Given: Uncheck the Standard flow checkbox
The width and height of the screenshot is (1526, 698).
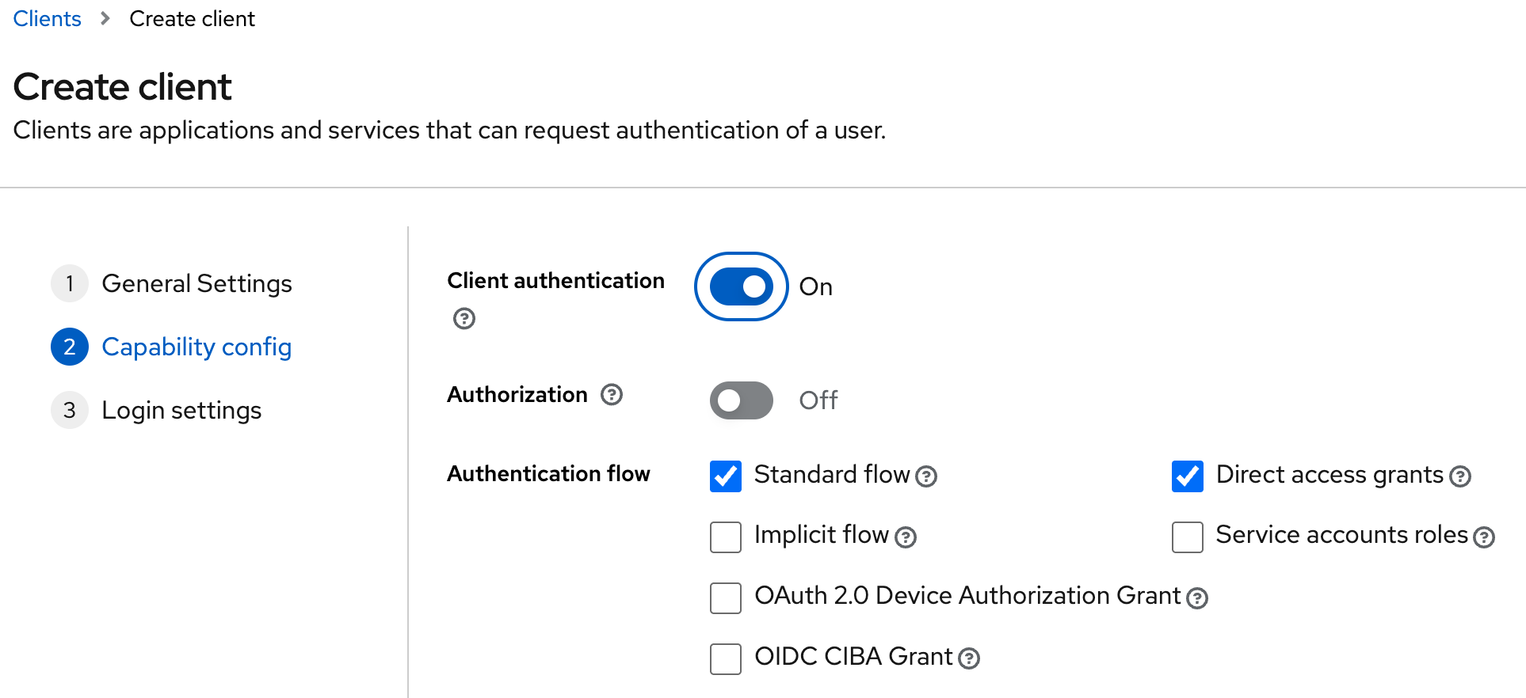Looking at the screenshot, I should [725, 476].
